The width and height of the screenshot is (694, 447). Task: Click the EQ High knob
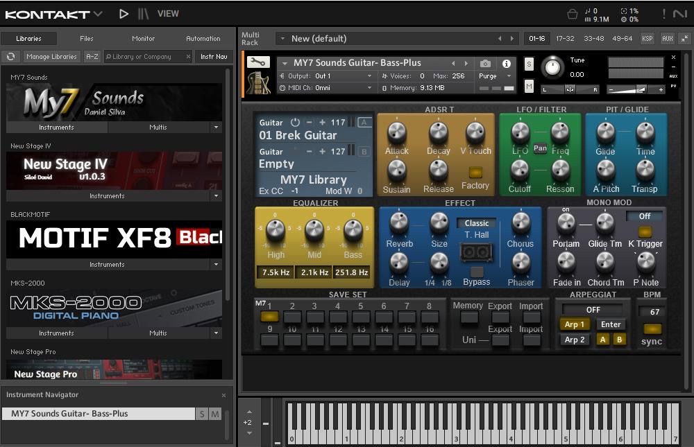pyautogui.click(x=275, y=229)
